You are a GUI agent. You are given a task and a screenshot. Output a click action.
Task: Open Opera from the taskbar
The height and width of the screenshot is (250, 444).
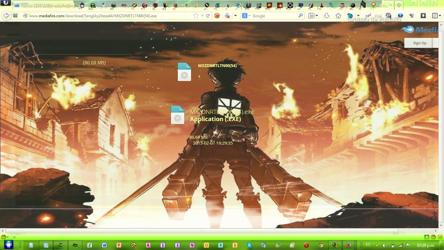306,245
